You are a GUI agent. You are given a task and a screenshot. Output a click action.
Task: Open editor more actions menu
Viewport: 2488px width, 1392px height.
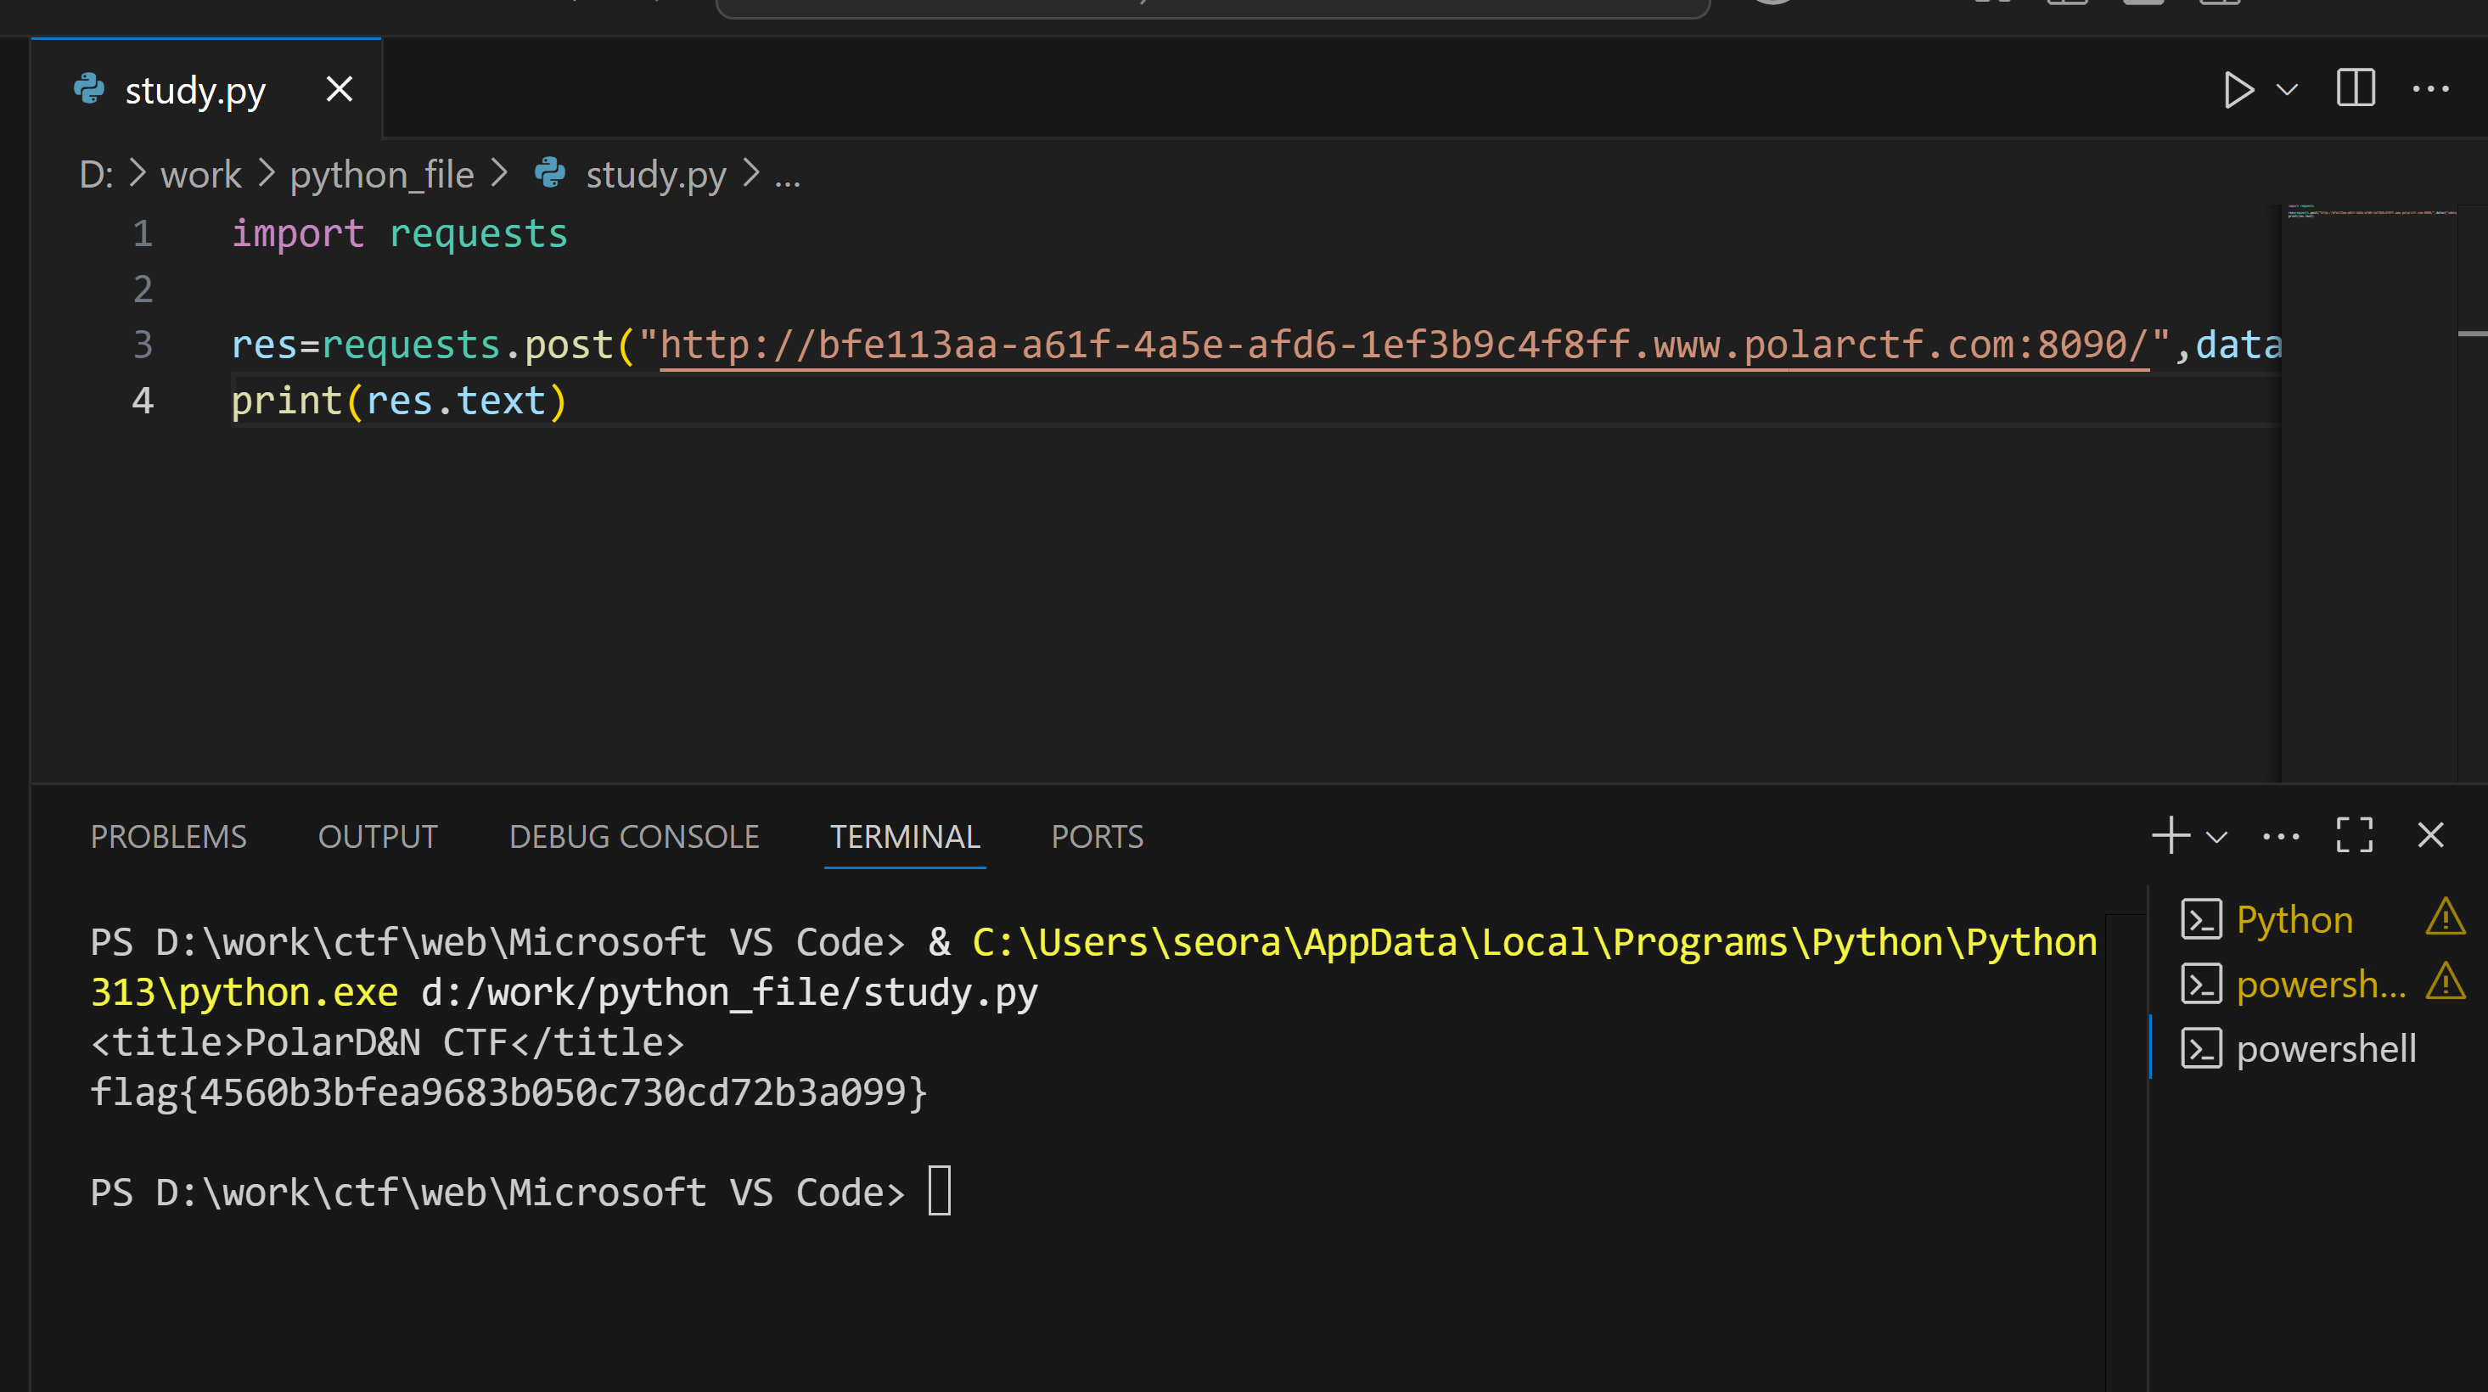(2430, 89)
